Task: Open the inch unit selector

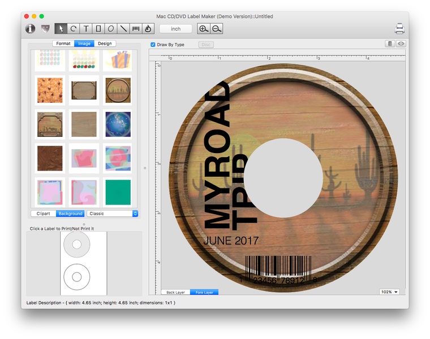Action: coord(176,28)
